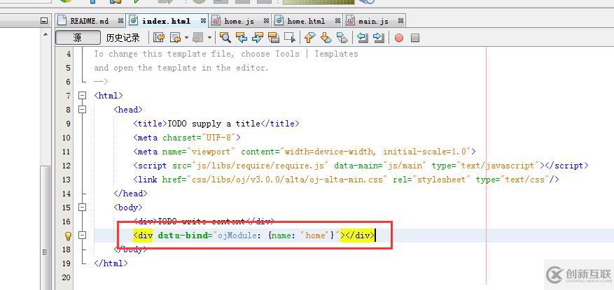Collapse the head code fold on line 8
The height and width of the screenshot is (290, 614).
tap(82, 110)
